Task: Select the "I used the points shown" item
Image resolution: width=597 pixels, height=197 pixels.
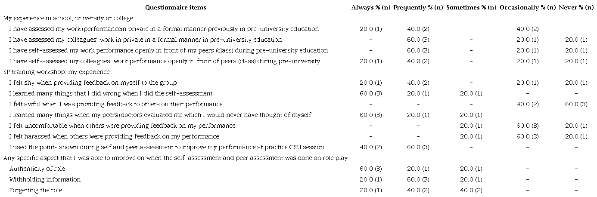Action: pyautogui.click(x=166, y=147)
